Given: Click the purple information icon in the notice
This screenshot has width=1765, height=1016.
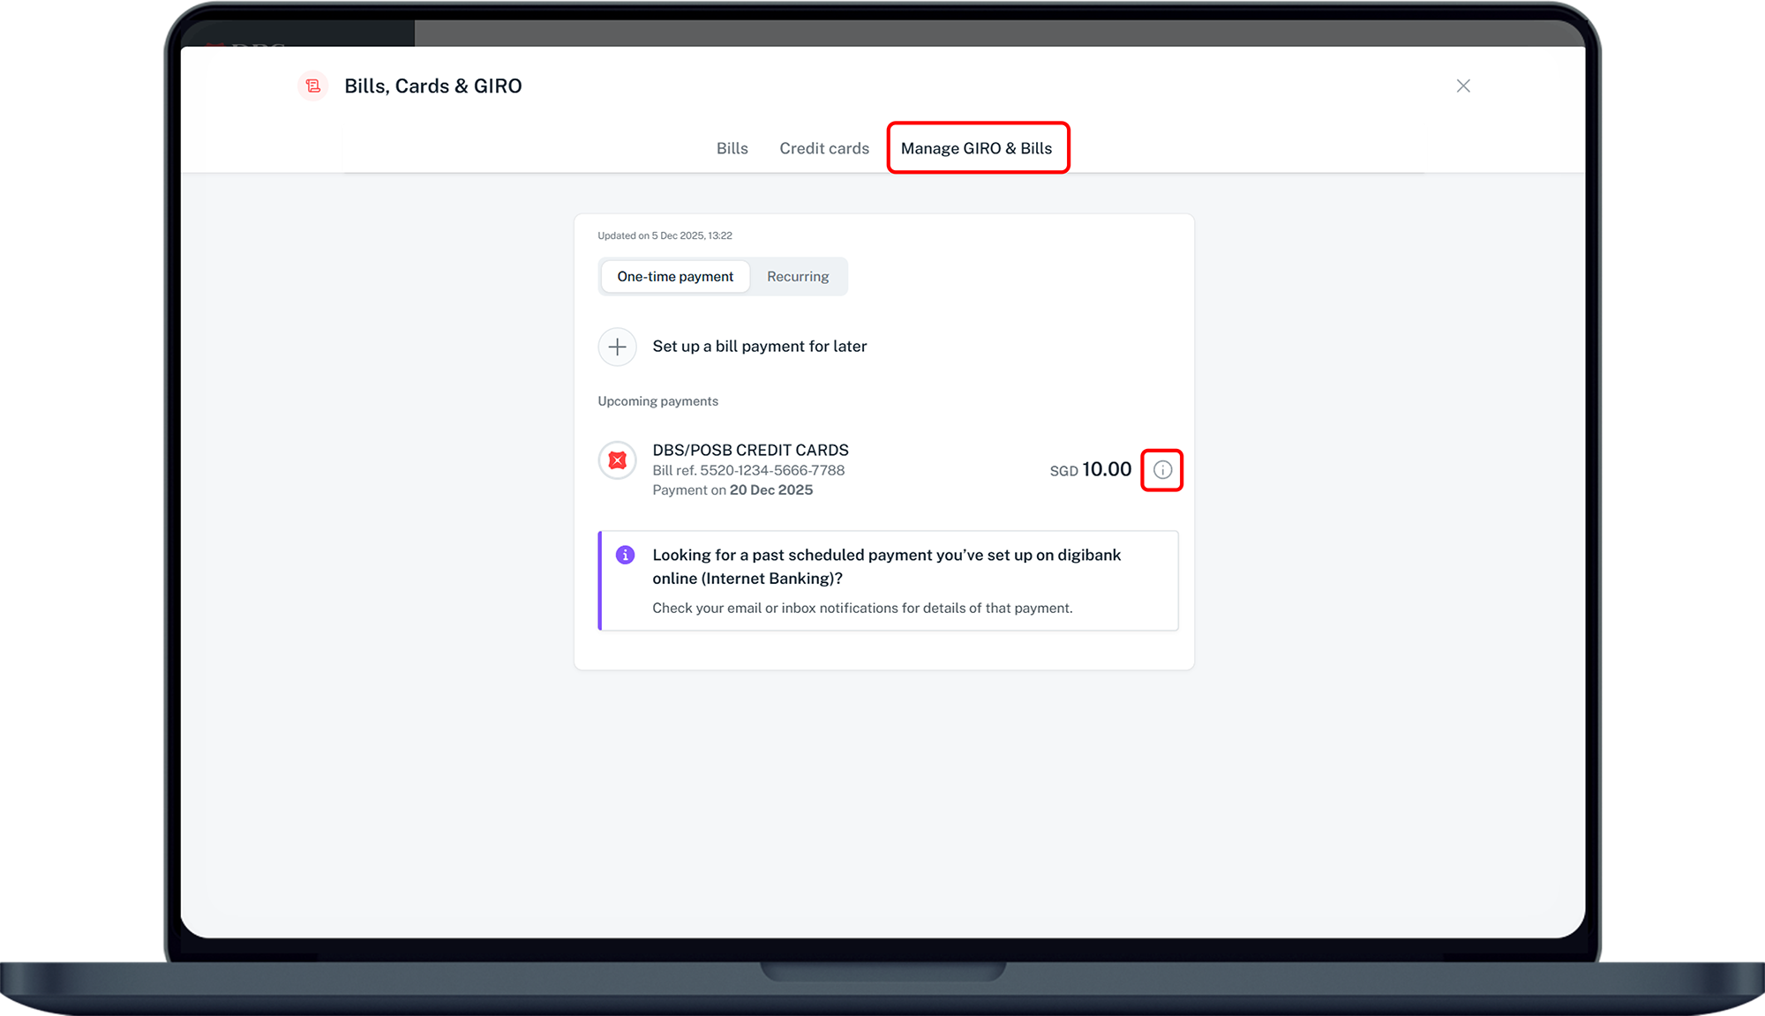Looking at the screenshot, I should click(625, 555).
